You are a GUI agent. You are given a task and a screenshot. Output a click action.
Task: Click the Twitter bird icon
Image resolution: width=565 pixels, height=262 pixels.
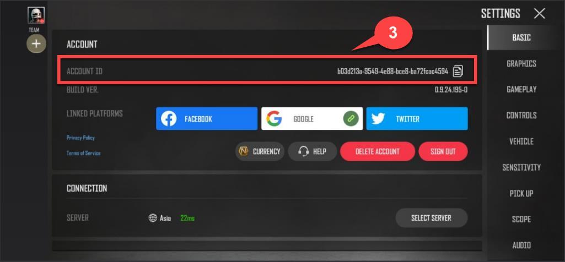tap(378, 119)
